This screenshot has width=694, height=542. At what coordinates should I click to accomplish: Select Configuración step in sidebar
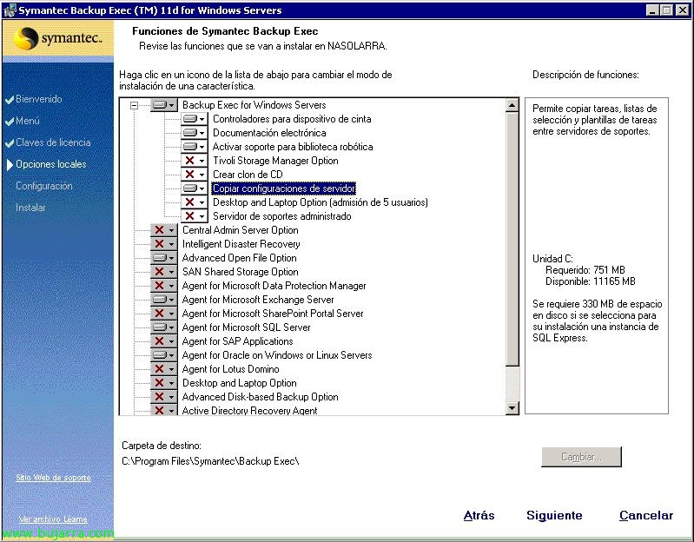pos(43,186)
